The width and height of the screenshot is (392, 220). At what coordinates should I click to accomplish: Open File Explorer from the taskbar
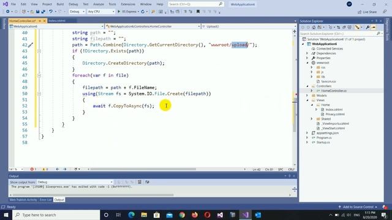tap(144, 215)
